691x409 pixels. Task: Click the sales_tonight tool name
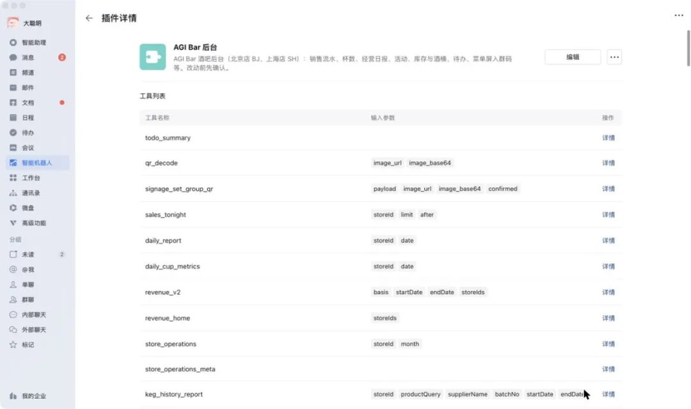tap(165, 214)
